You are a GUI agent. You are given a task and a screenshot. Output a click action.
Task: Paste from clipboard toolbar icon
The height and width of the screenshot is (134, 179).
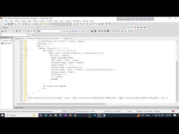29,24
